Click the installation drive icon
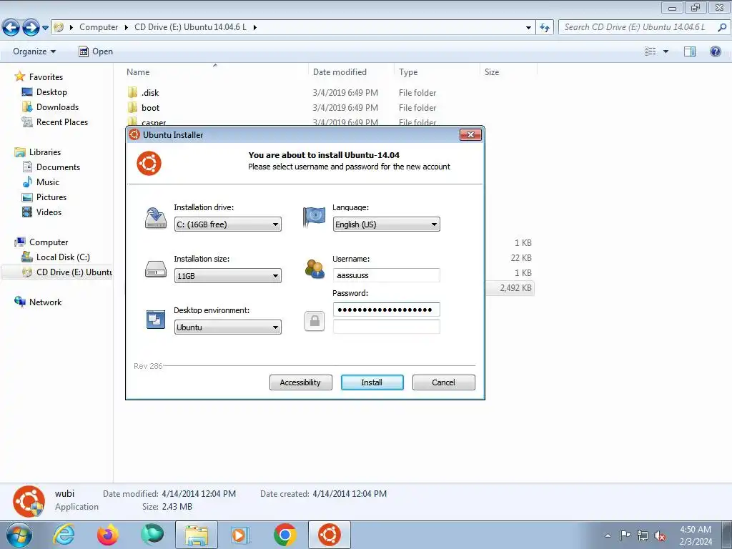The width and height of the screenshot is (732, 549). coord(155,218)
